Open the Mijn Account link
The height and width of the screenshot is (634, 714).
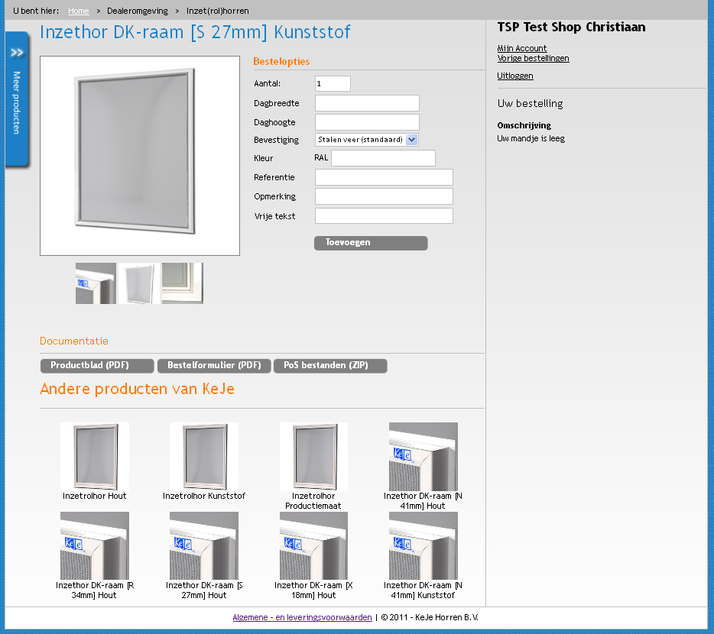point(522,48)
